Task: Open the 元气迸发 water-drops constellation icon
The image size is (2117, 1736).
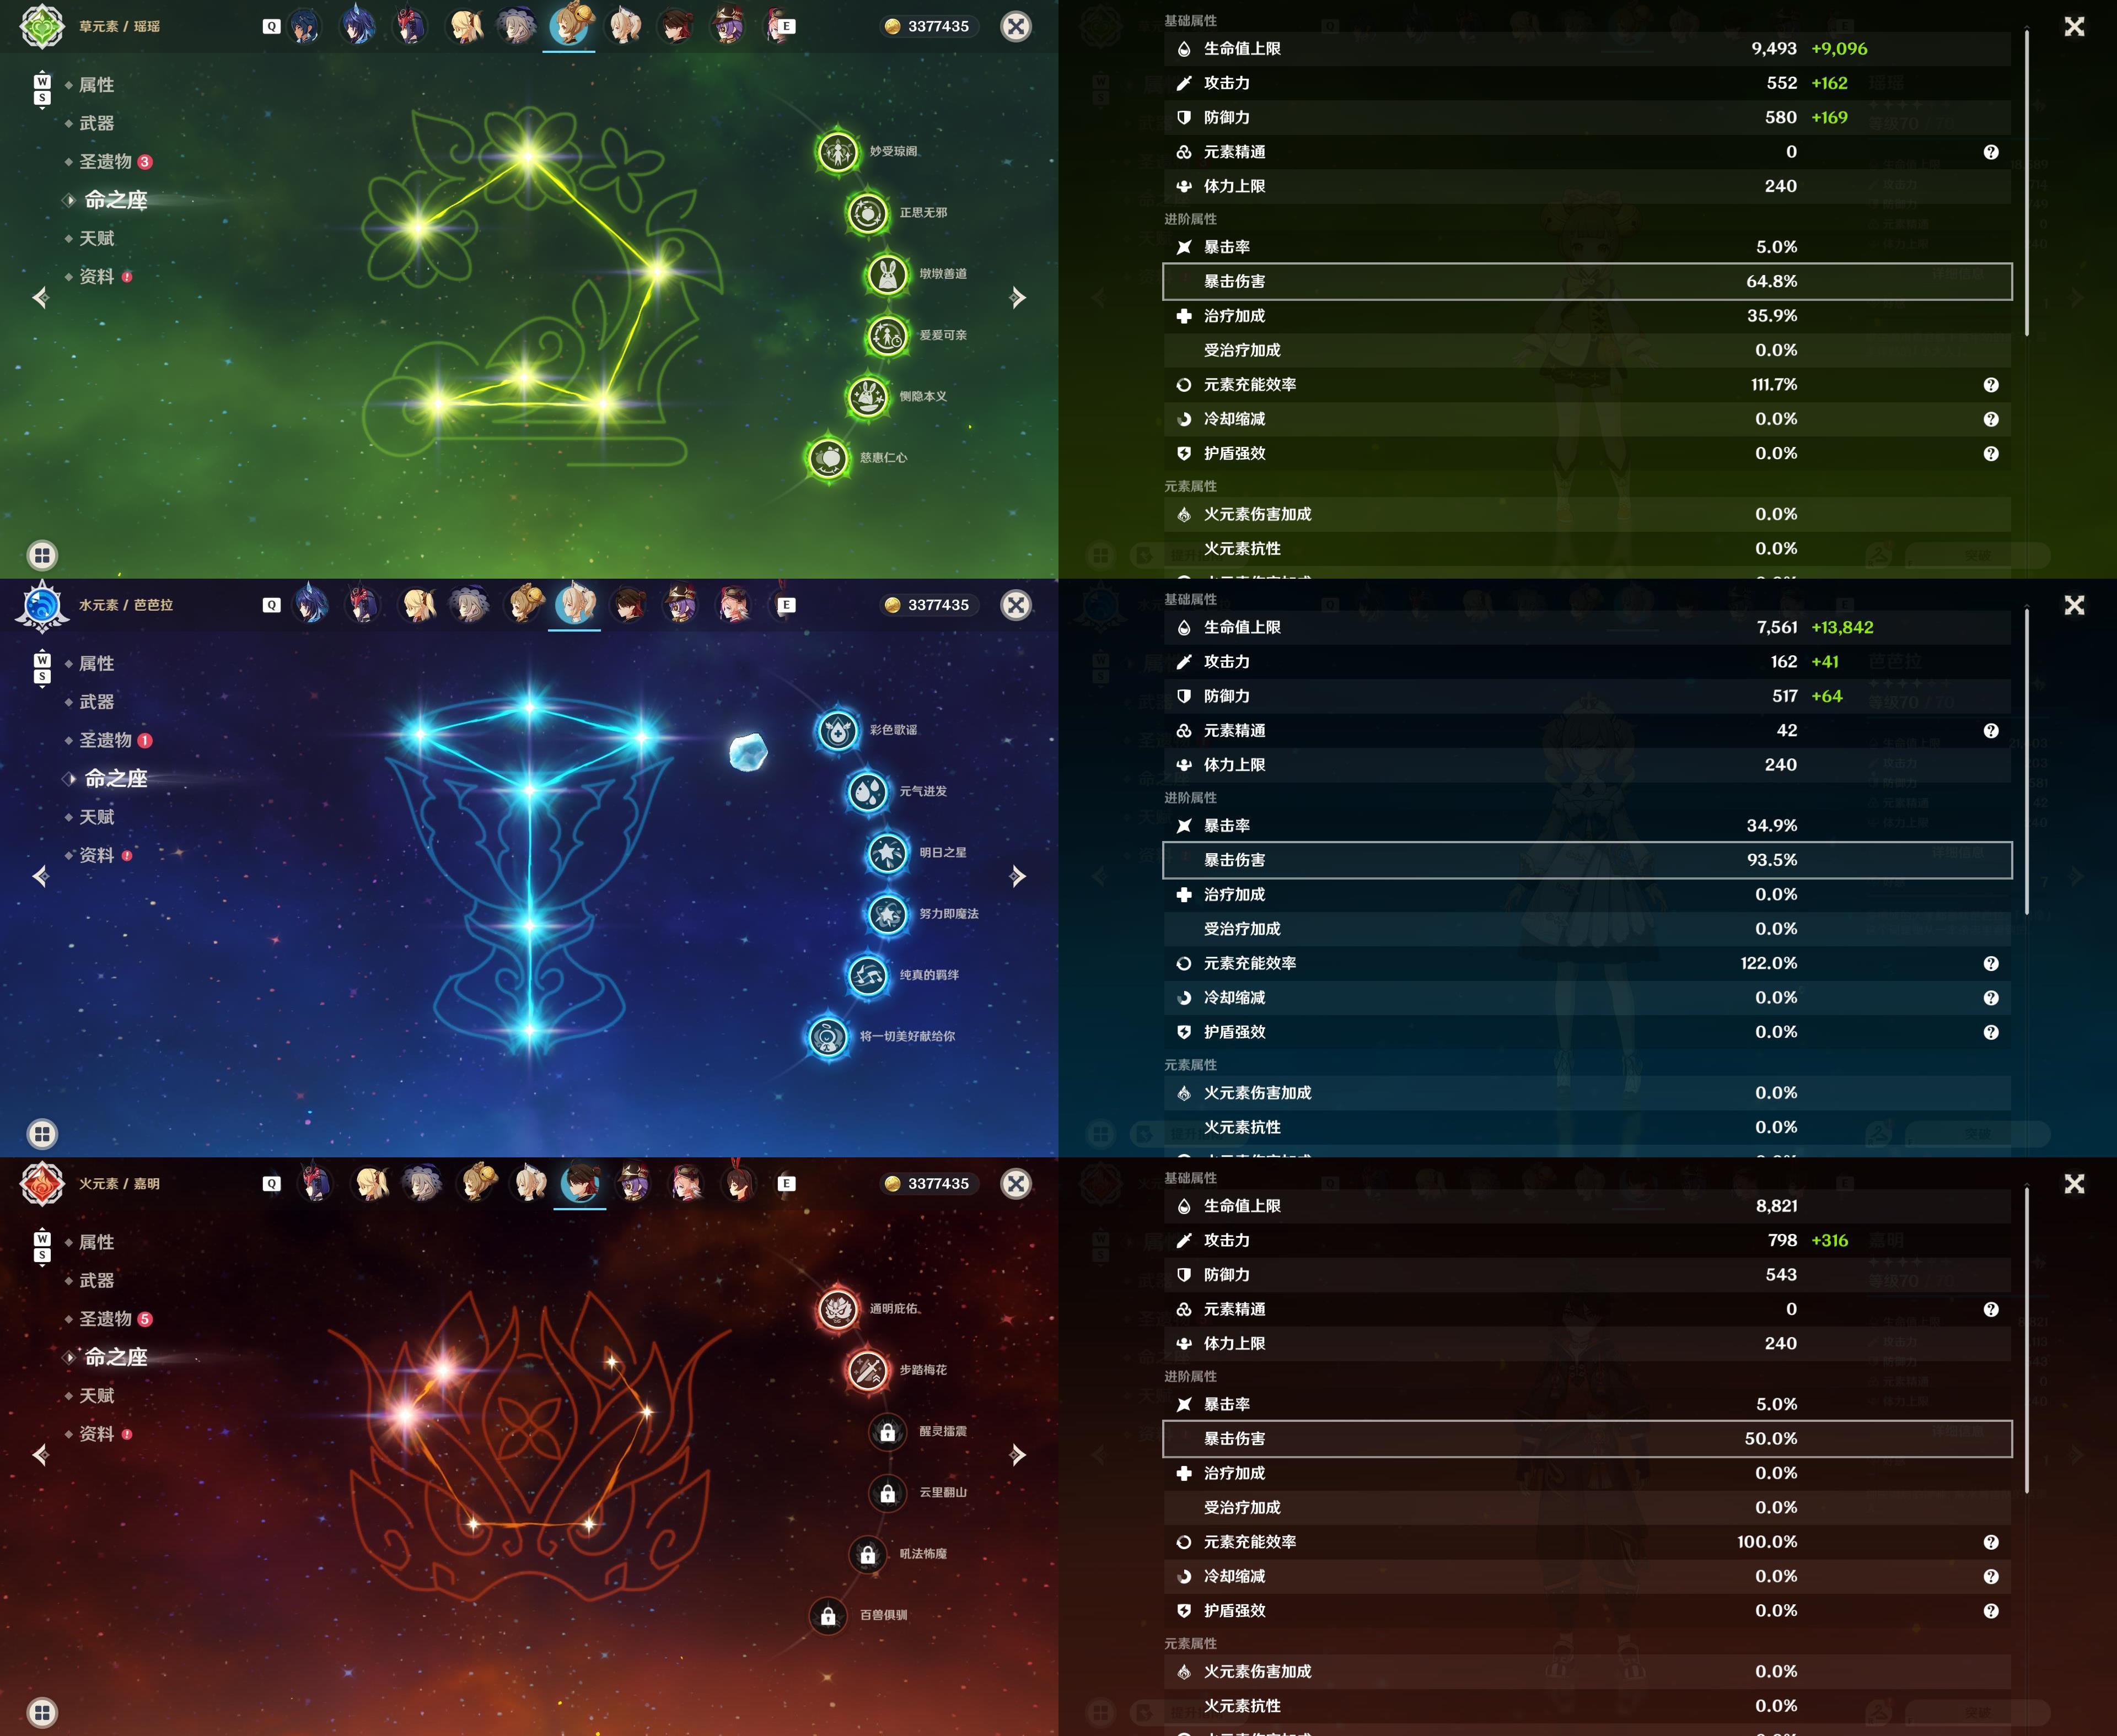Action: (x=867, y=791)
